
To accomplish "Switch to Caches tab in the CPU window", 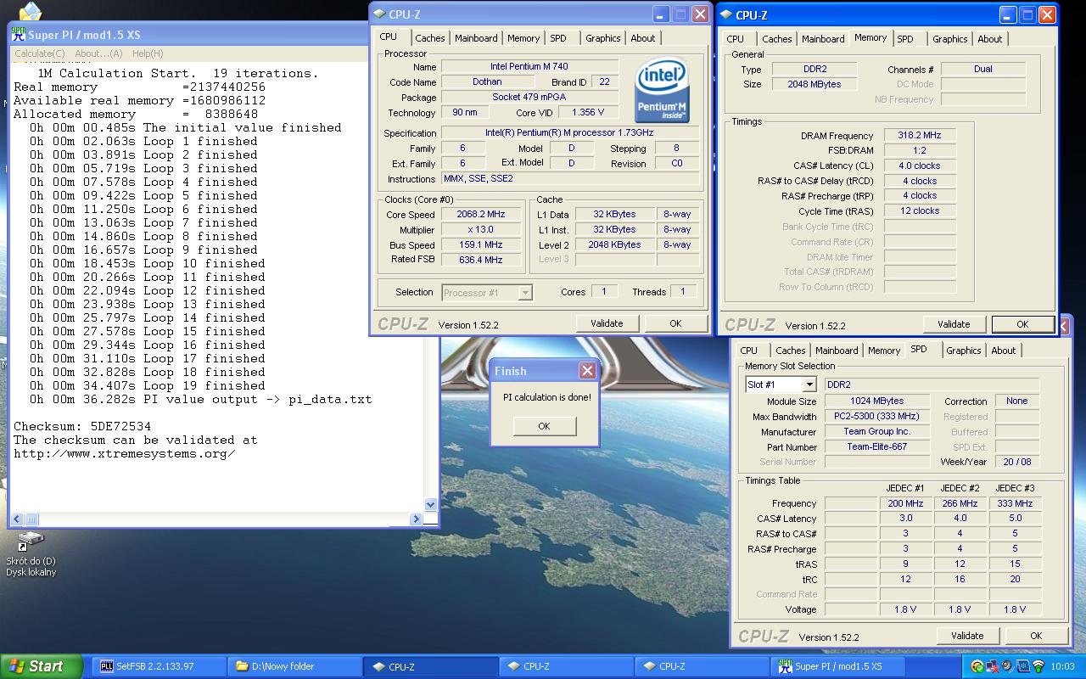I will tap(430, 38).
